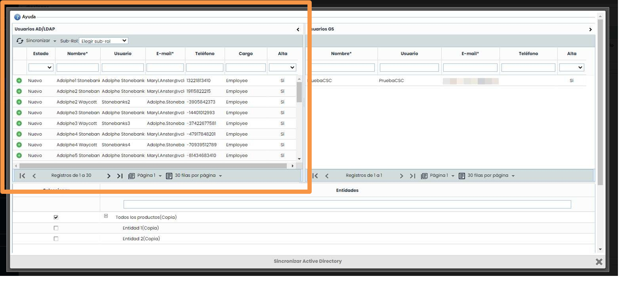Click the Entidades search input field
Image resolution: width=624 pixels, height=288 pixels.
pos(347,204)
